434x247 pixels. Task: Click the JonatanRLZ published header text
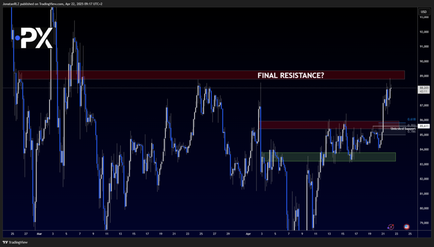pyautogui.click(x=52, y=4)
